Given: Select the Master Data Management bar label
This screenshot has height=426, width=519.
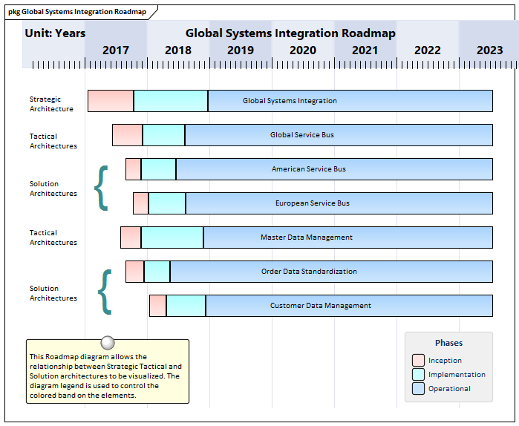Looking at the screenshot, I should [x=306, y=237].
